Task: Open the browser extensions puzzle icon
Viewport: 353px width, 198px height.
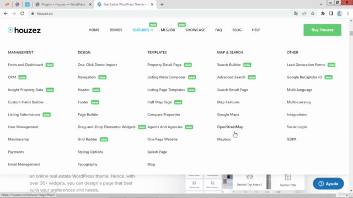Action: point(323,13)
